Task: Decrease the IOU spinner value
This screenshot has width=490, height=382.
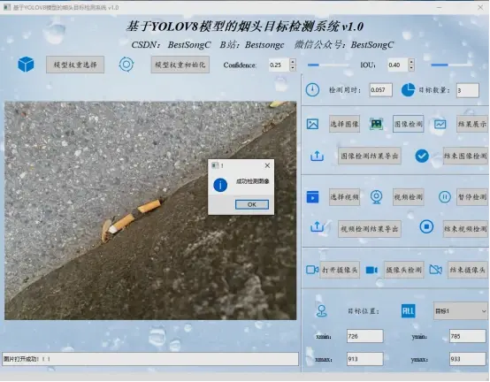Action: point(411,68)
